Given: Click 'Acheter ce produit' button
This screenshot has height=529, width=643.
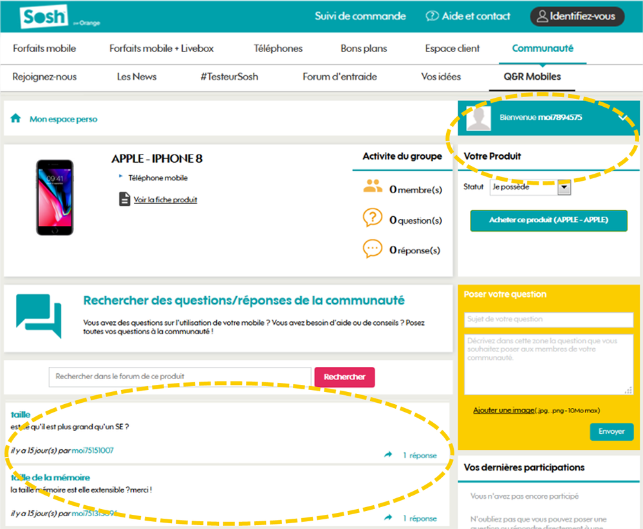Looking at the screenshot, I should pos(548,220).
